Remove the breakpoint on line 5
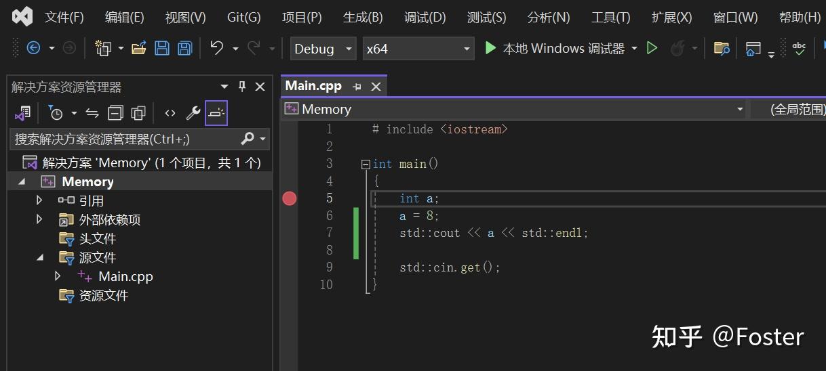Screen dimensions: 826x371 tap(290, 198)
